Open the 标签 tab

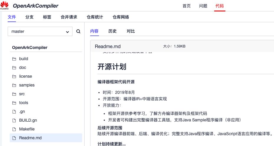pos(47,17)
